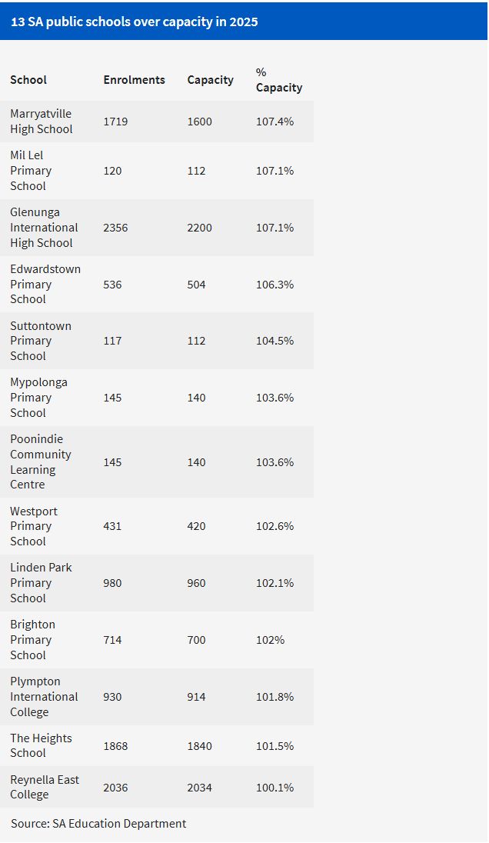Select Plympton International College name
Image resolution: width=489 pixels, height=843 pixels.
click(44, 697)
